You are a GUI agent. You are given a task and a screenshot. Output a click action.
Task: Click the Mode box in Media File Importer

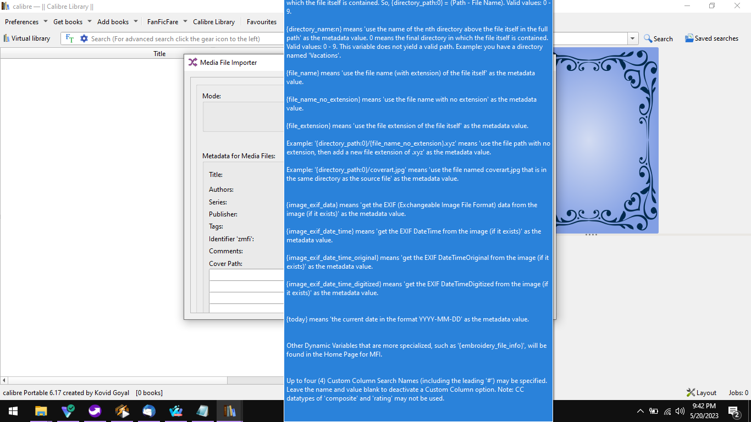pyautogui.click(x=243, y=116)
